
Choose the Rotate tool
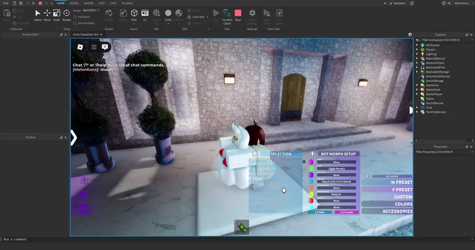click(66, 15)
